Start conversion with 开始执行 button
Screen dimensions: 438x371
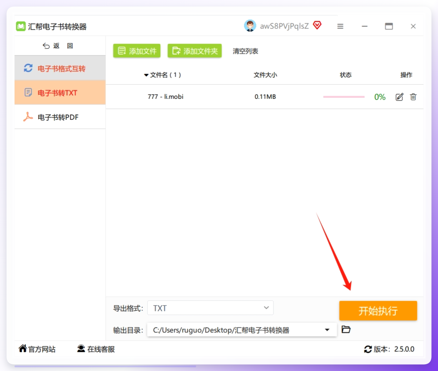click(378, 310)
